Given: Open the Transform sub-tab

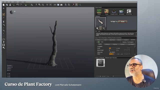Looking at the screenshot, I should pos(122,44).
